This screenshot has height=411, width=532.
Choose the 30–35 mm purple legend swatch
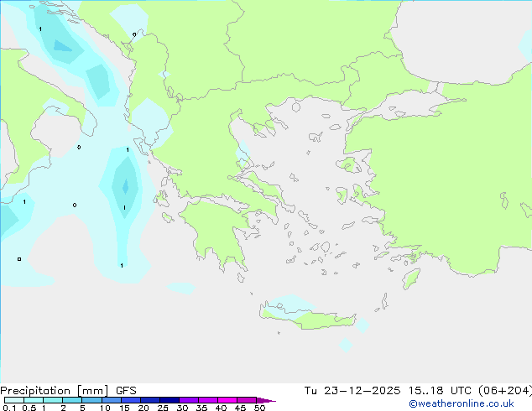(x=188, y=400)
